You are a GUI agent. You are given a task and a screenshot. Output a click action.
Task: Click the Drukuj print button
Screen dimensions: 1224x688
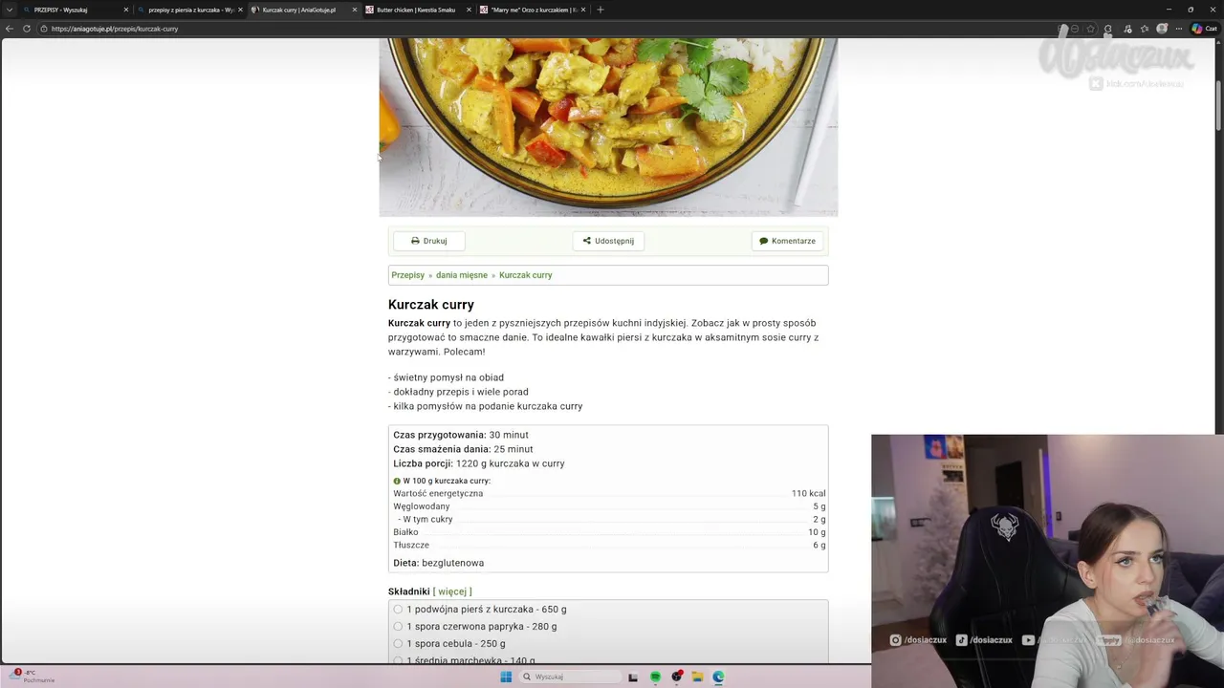coord(429,241)
